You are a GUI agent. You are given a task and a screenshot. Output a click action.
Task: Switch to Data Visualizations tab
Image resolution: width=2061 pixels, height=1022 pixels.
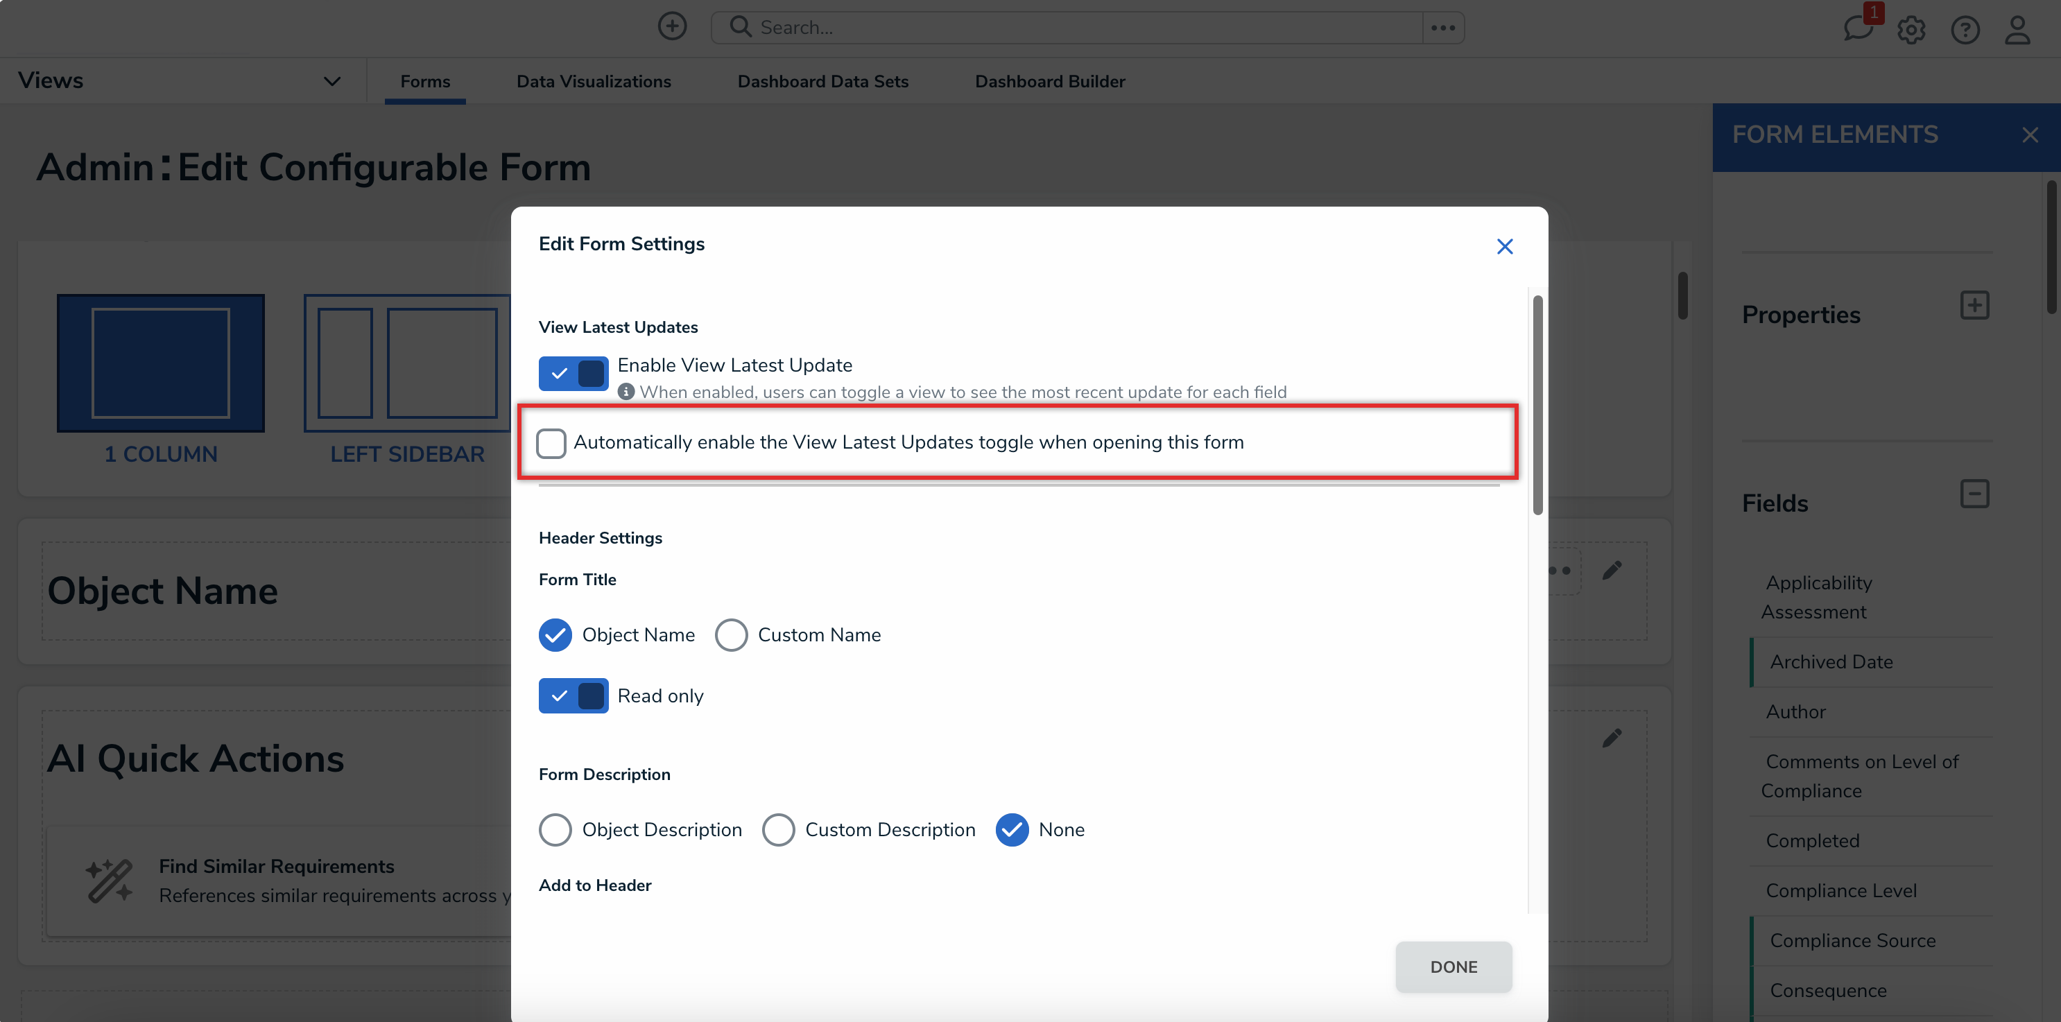click(x=593, y=82)
